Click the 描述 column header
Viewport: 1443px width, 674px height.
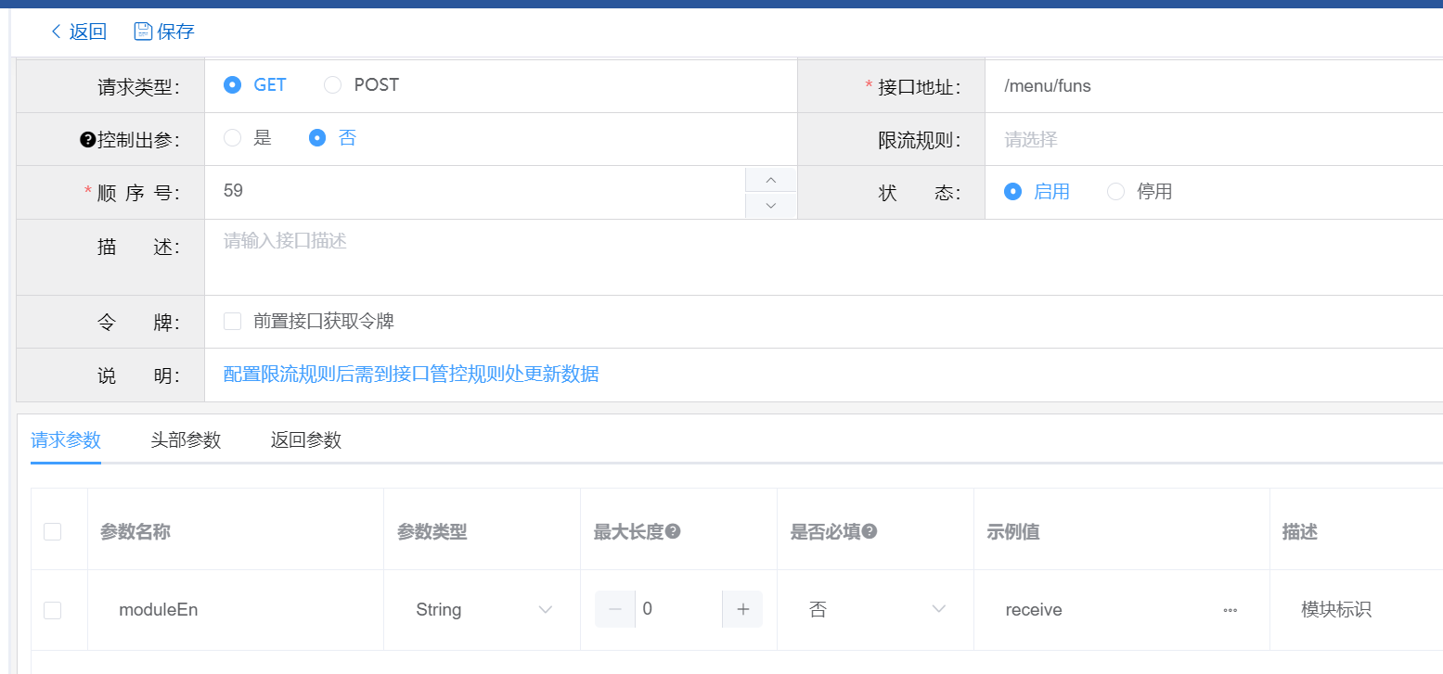pyautogui.click(x=1300, y=532)
